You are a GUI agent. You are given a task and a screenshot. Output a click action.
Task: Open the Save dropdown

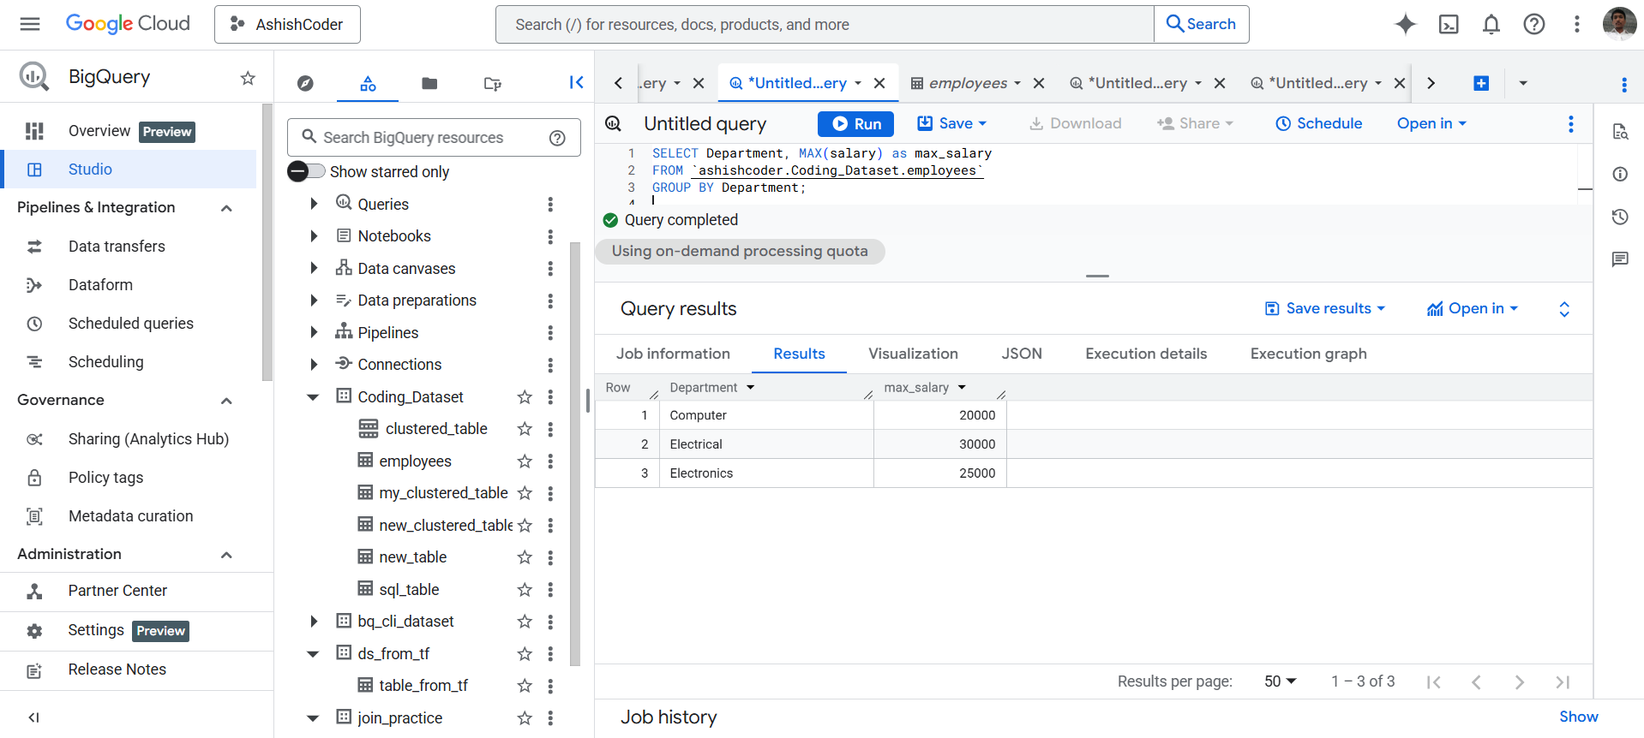pyautogui.click(x=952, y=123)
